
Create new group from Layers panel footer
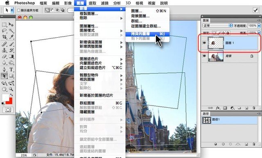click(x=239, y=108)
